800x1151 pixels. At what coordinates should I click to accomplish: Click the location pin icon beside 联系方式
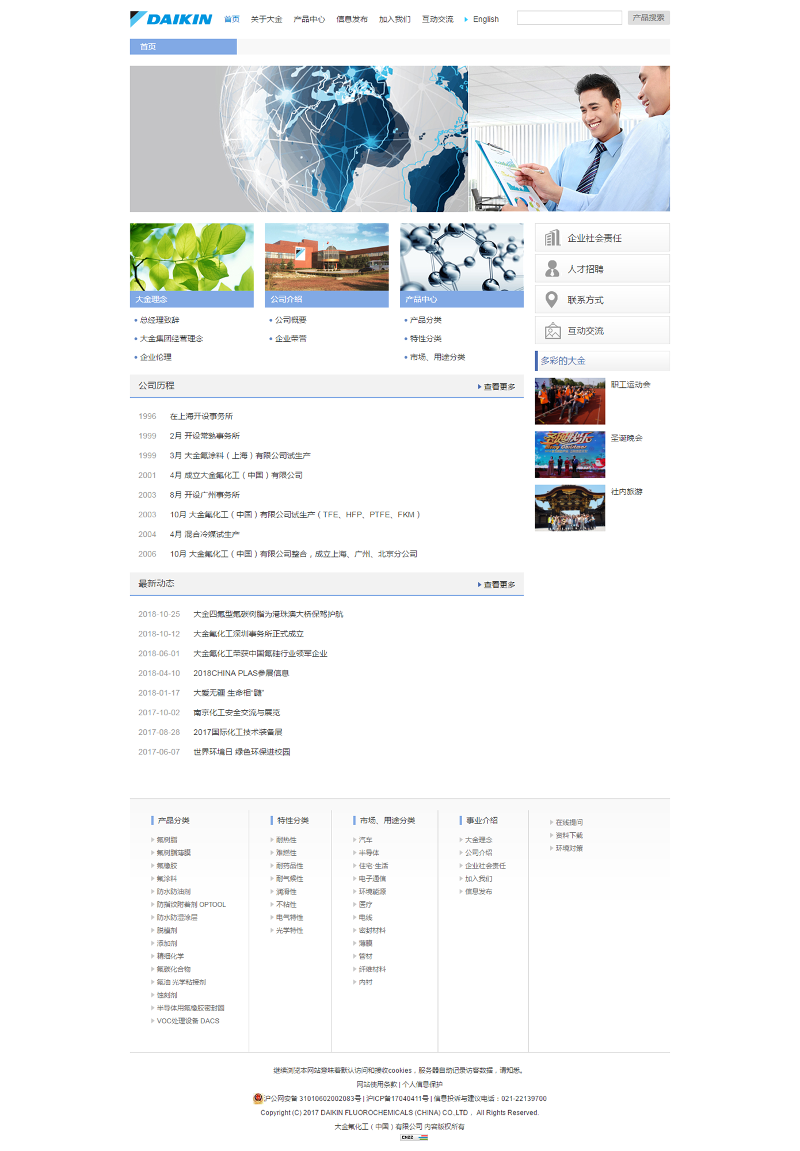pos(552,300)
